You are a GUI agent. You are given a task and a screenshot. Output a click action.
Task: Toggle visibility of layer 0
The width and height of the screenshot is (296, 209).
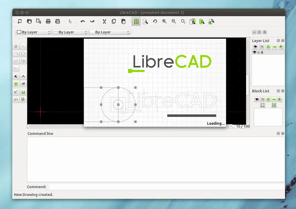(254, 52)
